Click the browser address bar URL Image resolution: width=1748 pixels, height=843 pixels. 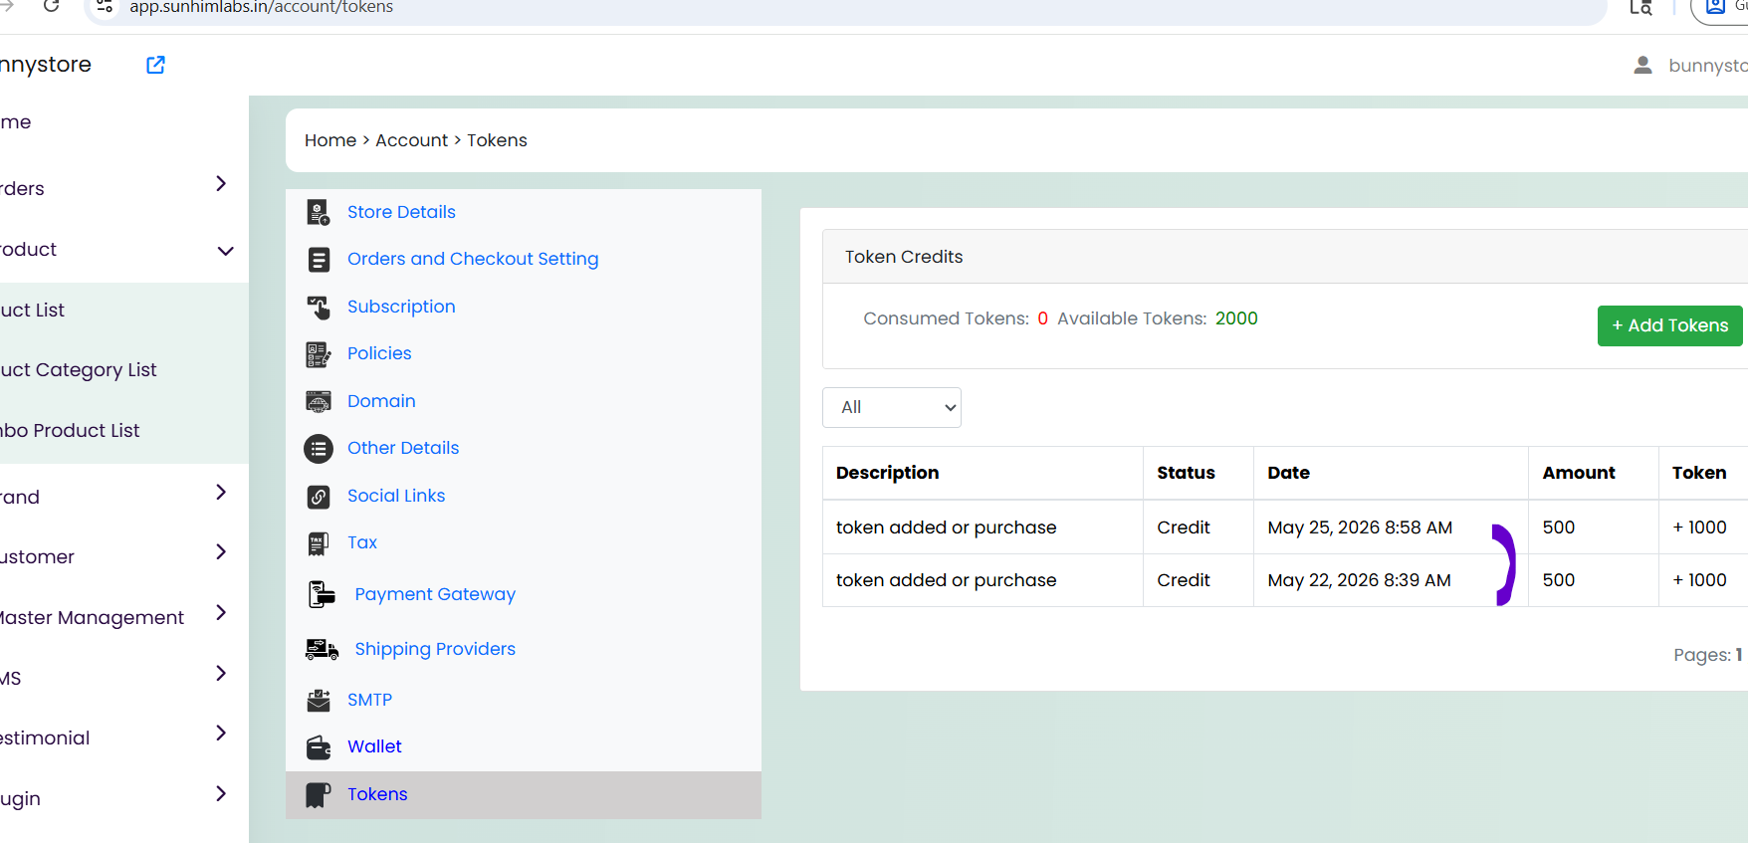261,7
